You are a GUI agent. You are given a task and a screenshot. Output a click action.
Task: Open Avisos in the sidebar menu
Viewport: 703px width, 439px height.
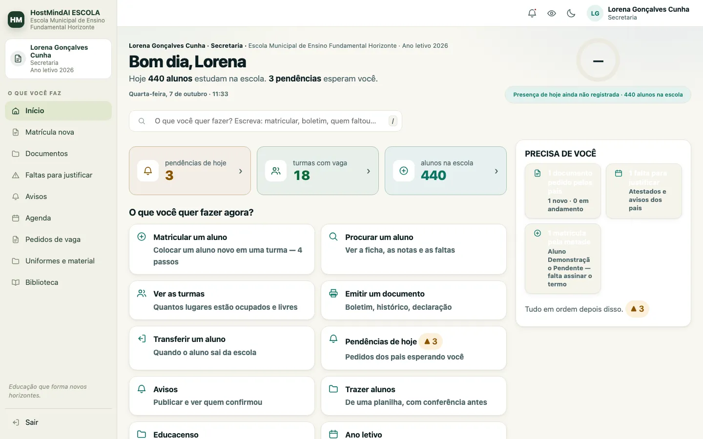(x=58, y=197)
